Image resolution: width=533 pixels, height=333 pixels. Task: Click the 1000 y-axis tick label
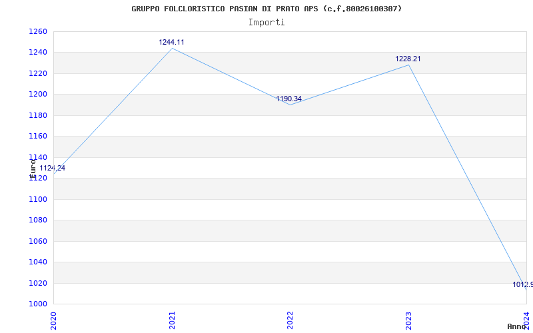pyautogui.click(x=38, y=304)
